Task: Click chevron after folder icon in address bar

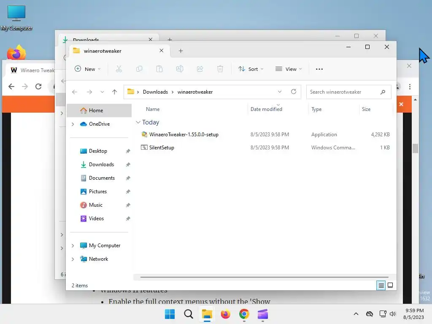Action: click(138, 92)
